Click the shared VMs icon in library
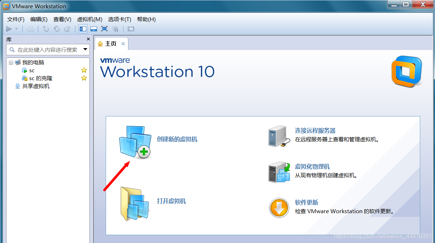Image resolution: width=435 pixels, height=243 pixels. [x=18, y=86]
